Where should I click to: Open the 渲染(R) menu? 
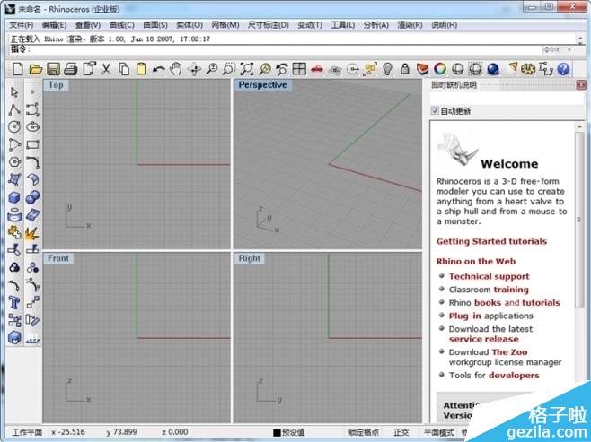(410, 25)
